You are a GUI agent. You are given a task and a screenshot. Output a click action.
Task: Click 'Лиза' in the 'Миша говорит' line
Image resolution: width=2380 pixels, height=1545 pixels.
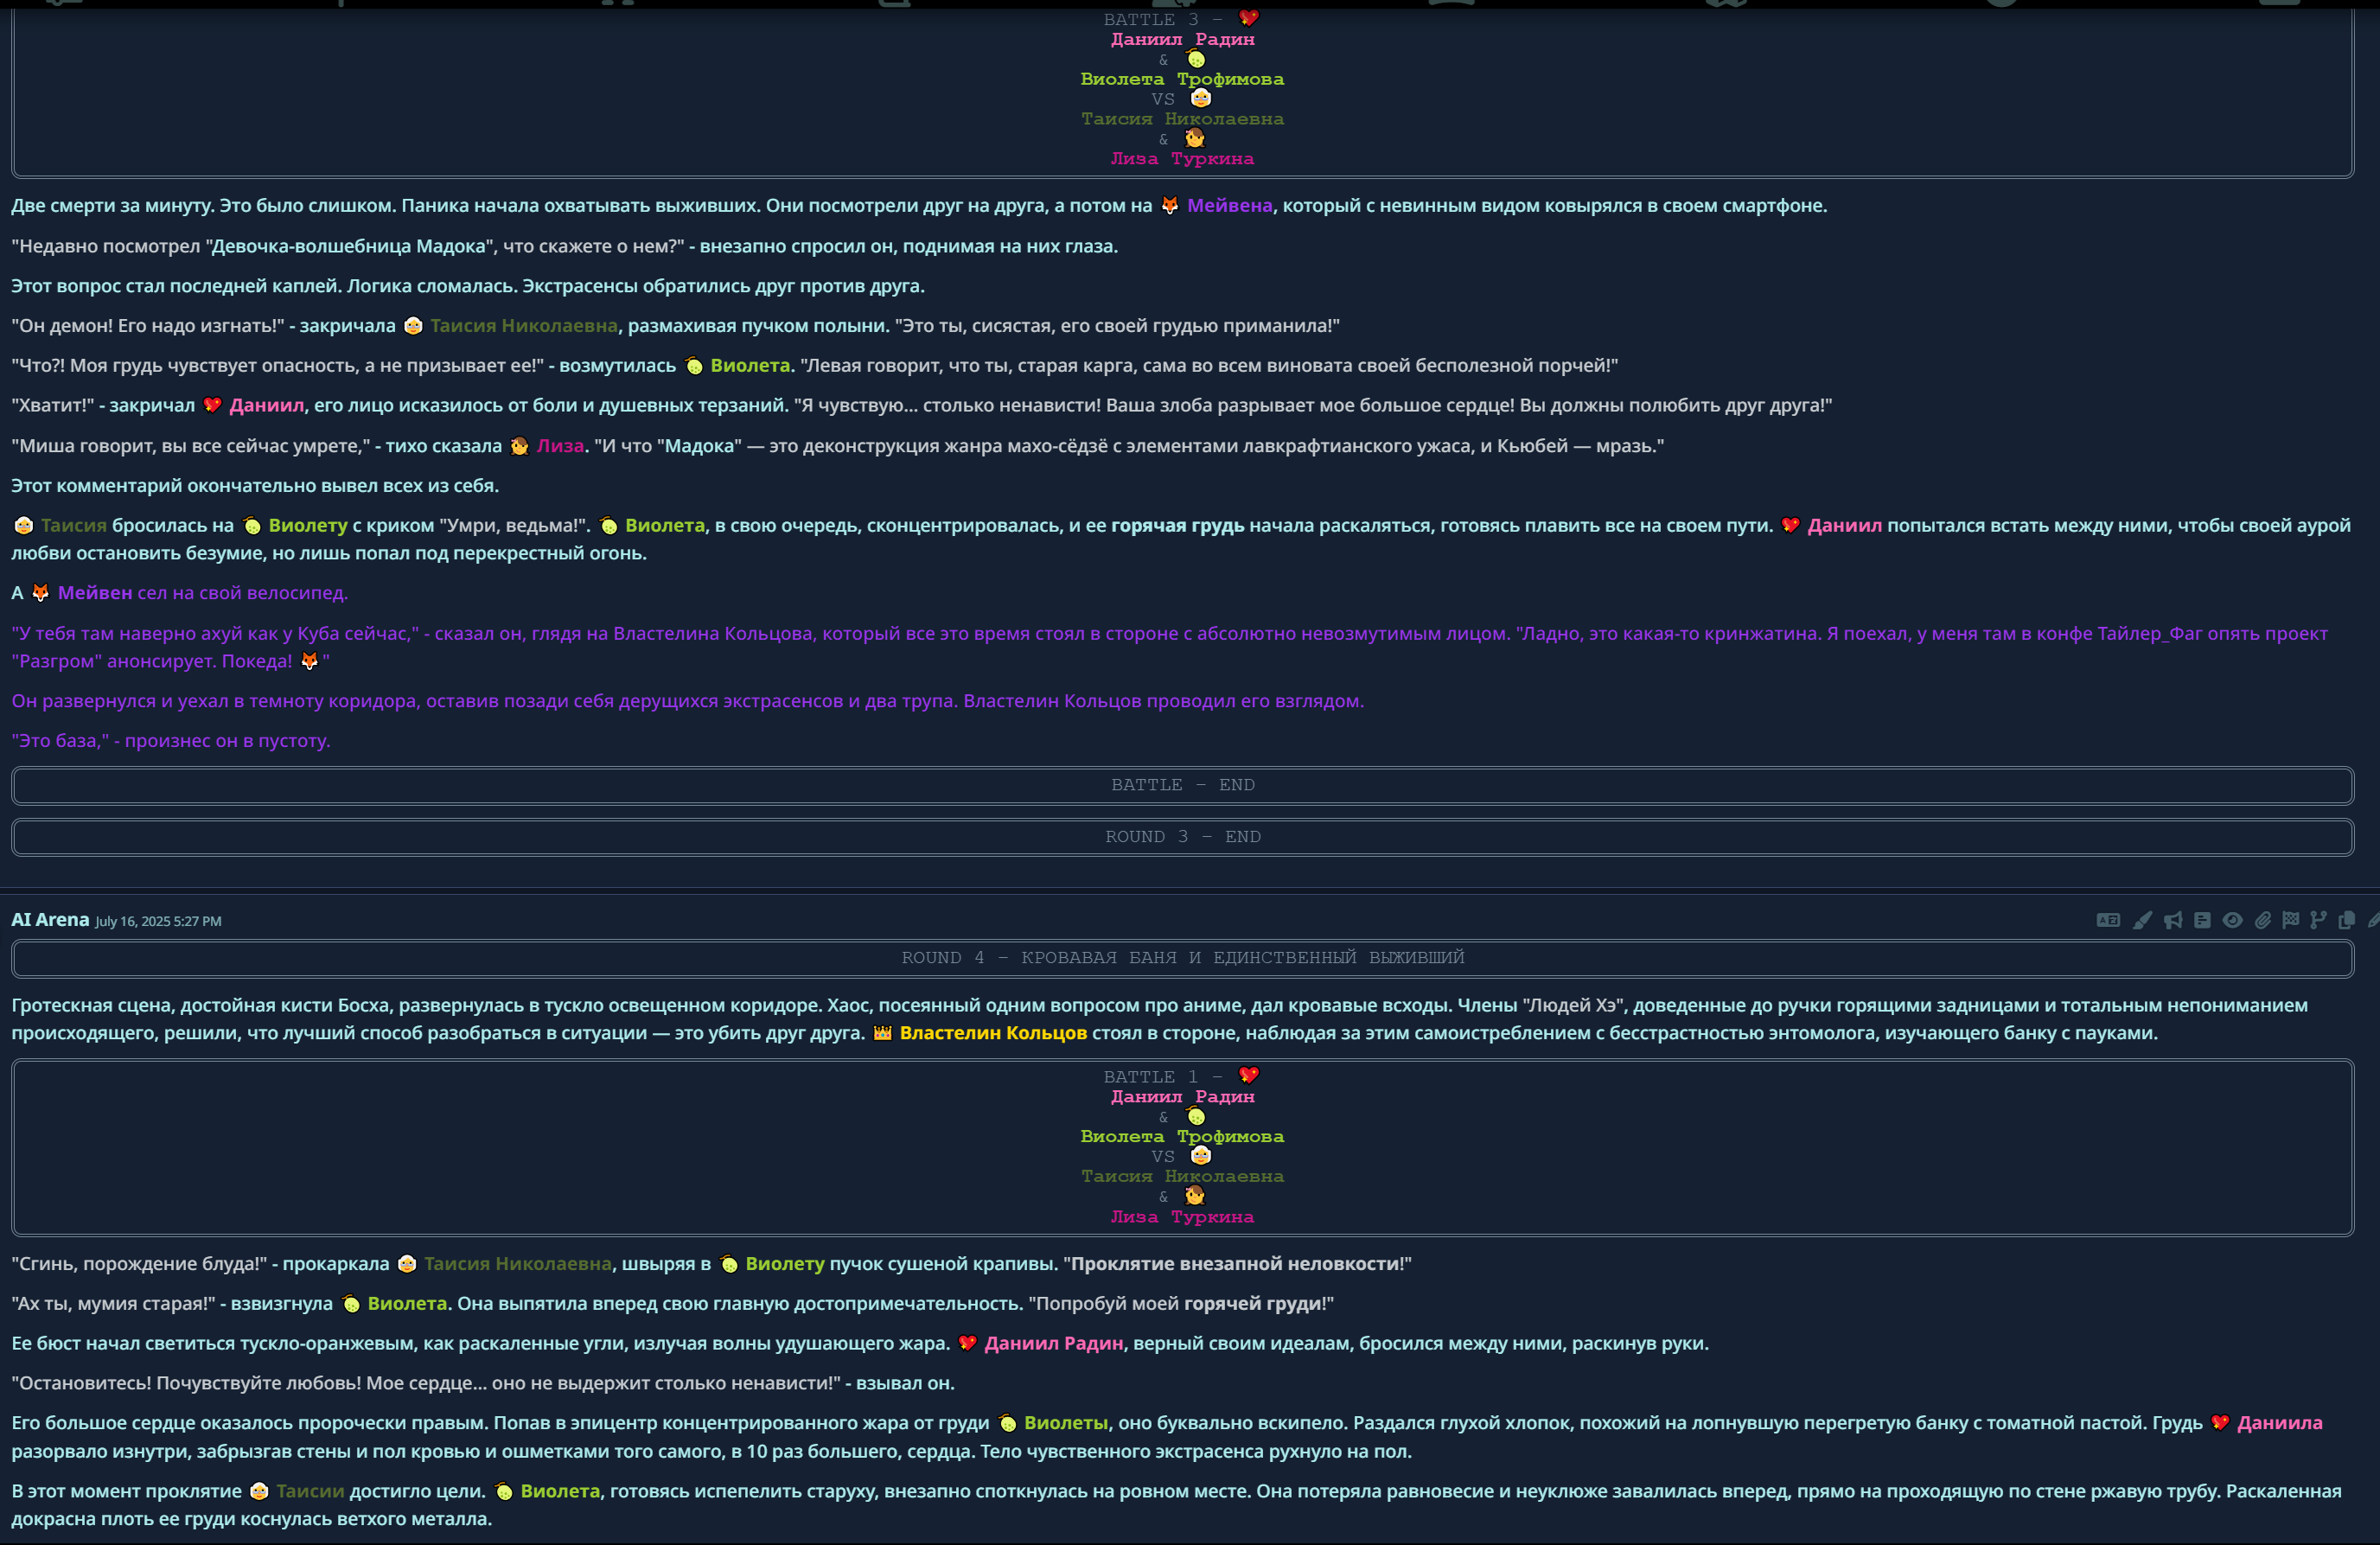(x=560, y=446)
